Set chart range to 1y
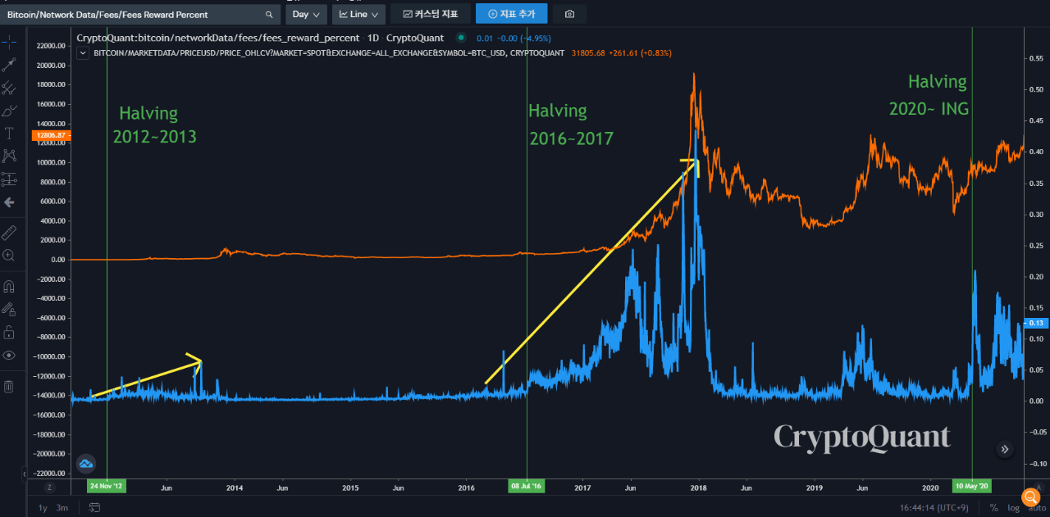 (41, 507)
